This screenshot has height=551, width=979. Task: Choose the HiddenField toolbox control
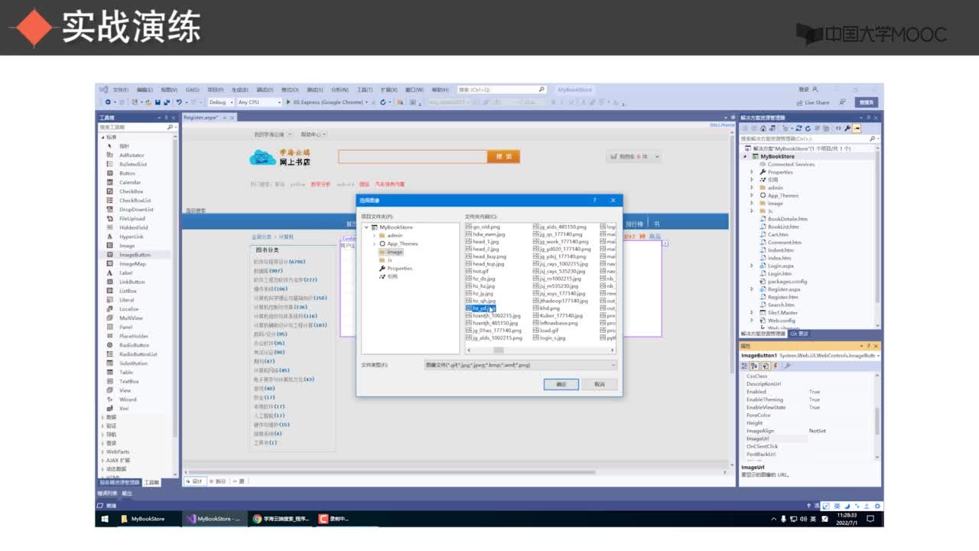coord(134,227)
